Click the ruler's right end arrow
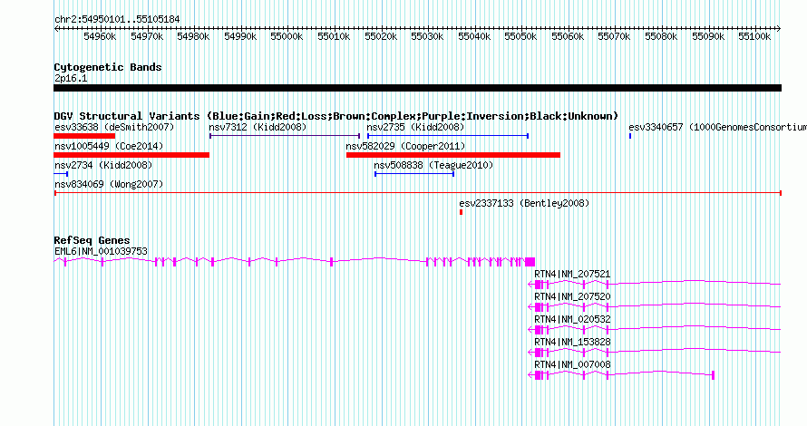Screen dimensions: 807x426 779,29
